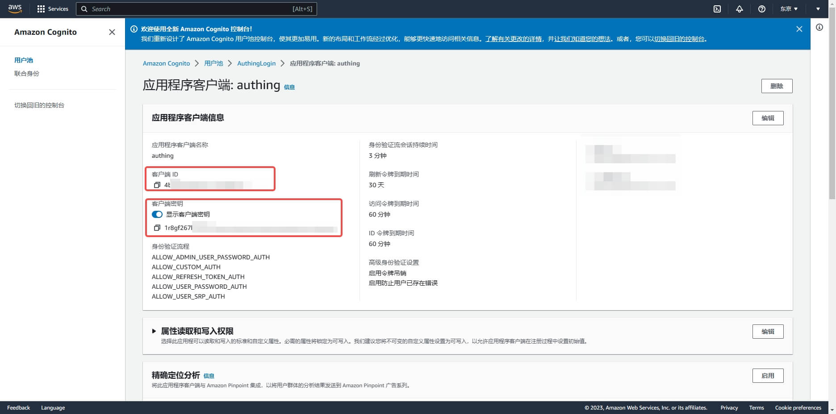The width and height of the screenshot is (836, 414).
Task: Expand the 属性读取和写入权限 section
Action: pyautogui.click(x=154, y=331)
